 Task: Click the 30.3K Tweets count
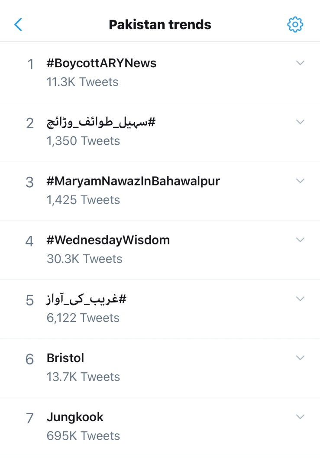[x=84, y=259]
